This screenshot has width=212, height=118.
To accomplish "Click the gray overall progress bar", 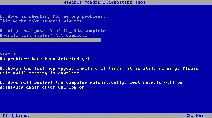I will click(x=50, y=40).
